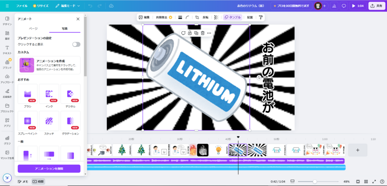Open the リサイズ menu

(x=41, y=6)
